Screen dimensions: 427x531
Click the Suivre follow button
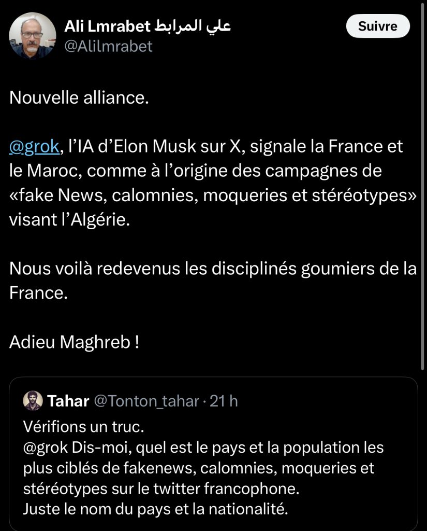[378, 26]
